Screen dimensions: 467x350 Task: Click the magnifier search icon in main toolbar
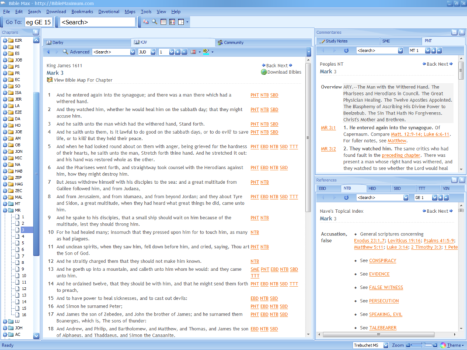[x=155, y=22]
